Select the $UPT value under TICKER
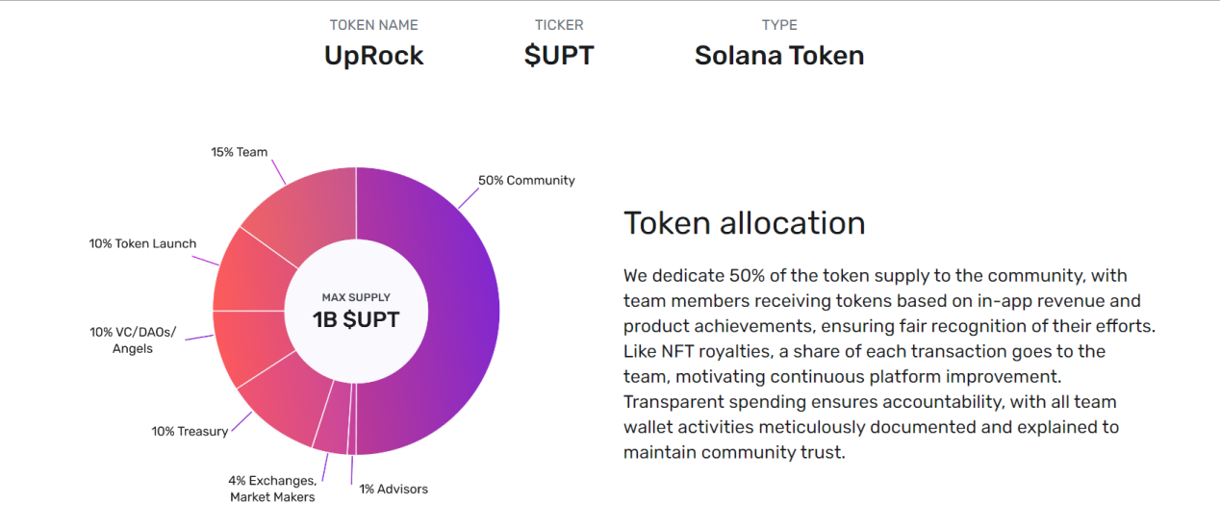 [559, 56]
